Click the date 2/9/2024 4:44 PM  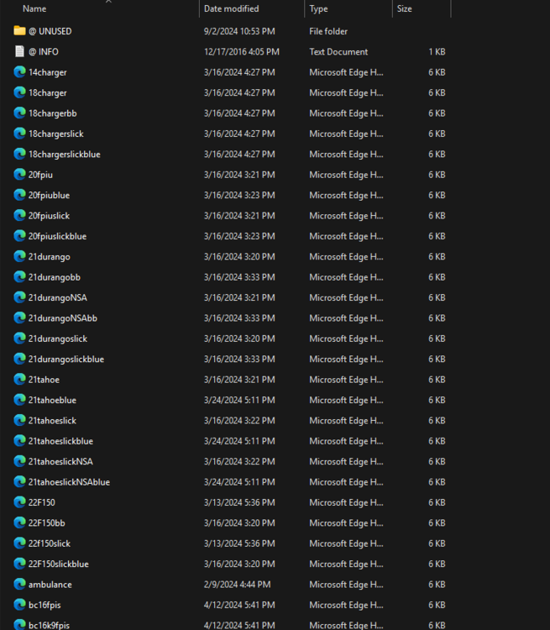pos(237,584)
